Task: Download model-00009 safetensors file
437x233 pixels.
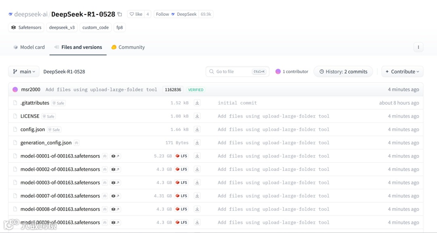Action: pyautogui.click(x=197, y=223)
